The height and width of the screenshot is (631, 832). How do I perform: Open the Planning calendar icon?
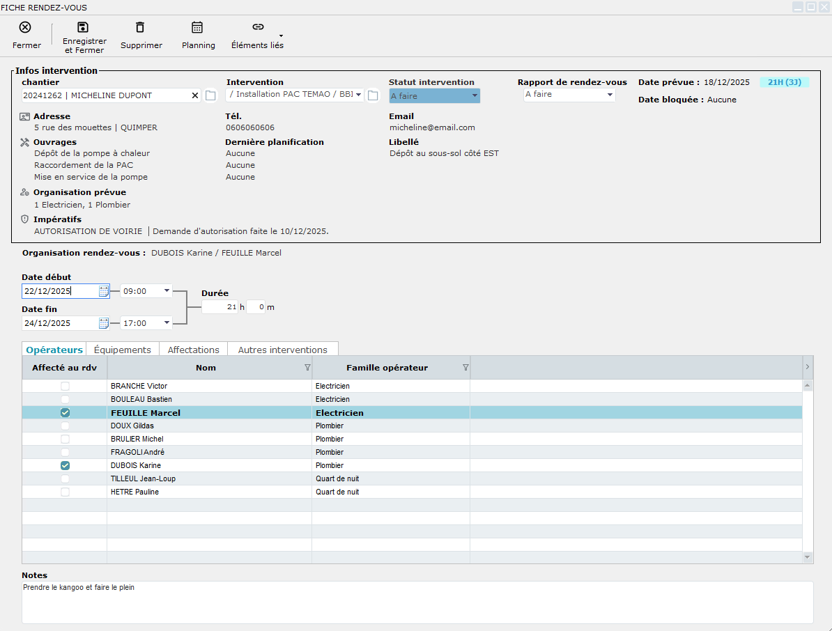click(197, 27)
